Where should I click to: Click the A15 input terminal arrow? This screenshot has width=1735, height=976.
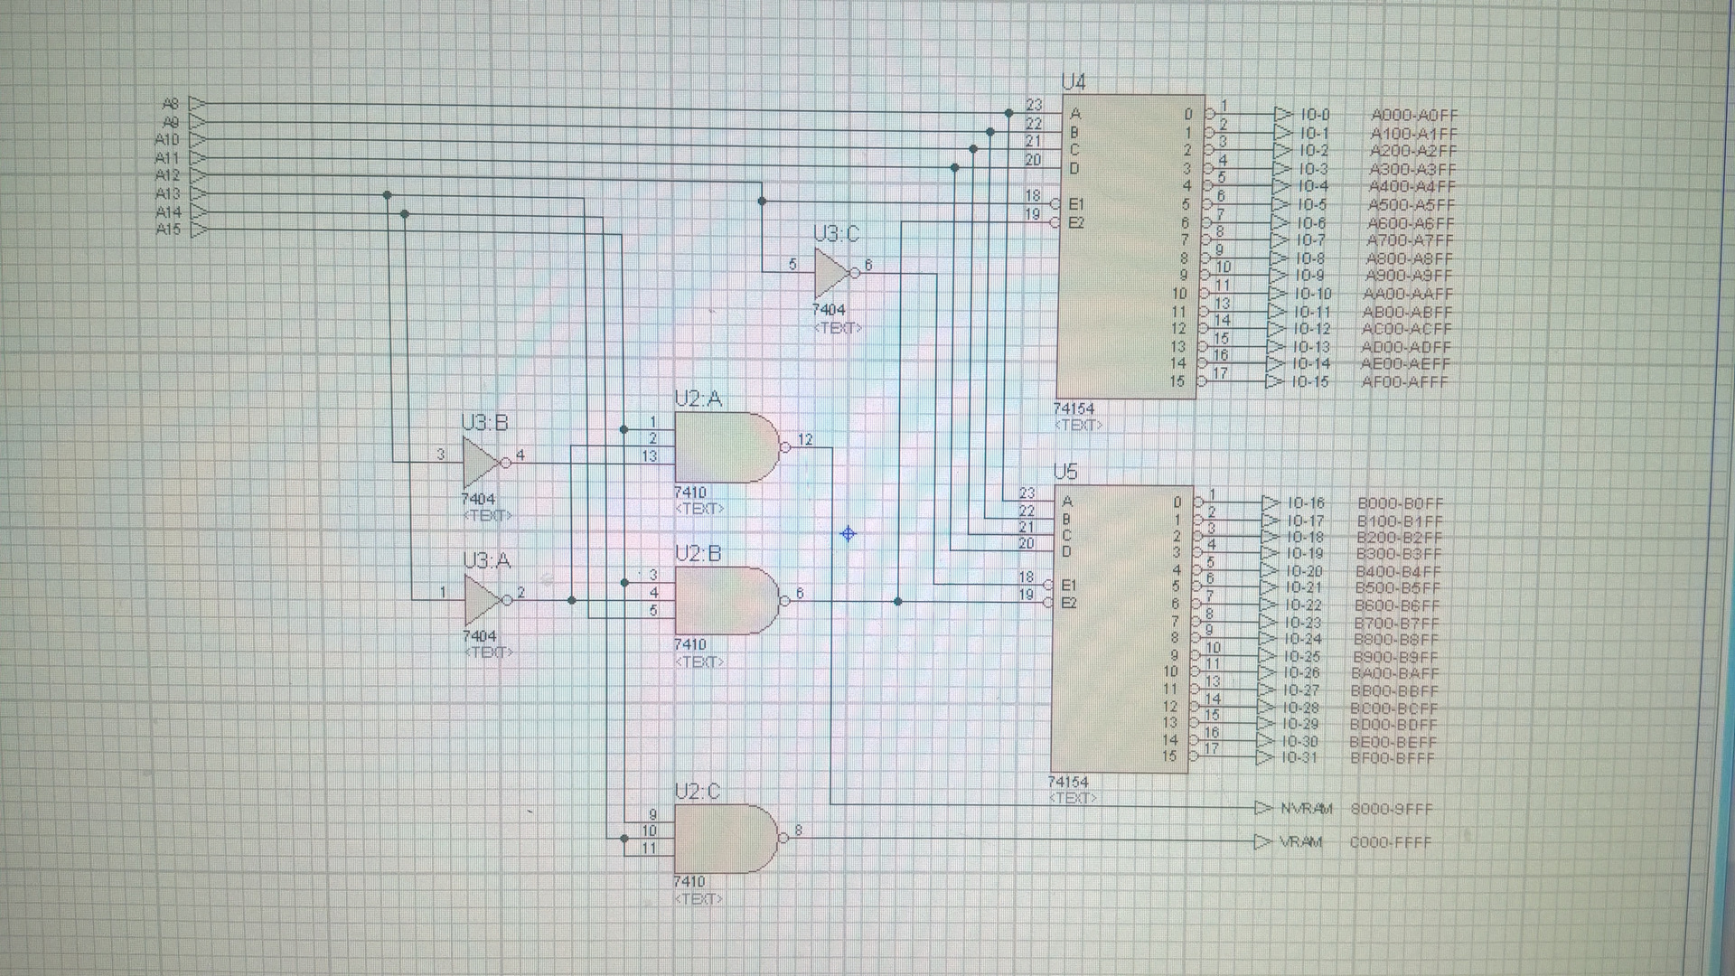(198, 230)
